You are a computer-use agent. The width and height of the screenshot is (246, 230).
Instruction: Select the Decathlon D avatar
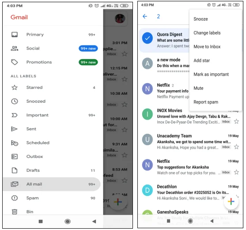[148, 190]
